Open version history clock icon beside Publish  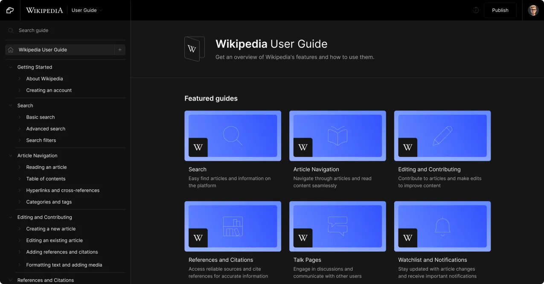(476, 10)
